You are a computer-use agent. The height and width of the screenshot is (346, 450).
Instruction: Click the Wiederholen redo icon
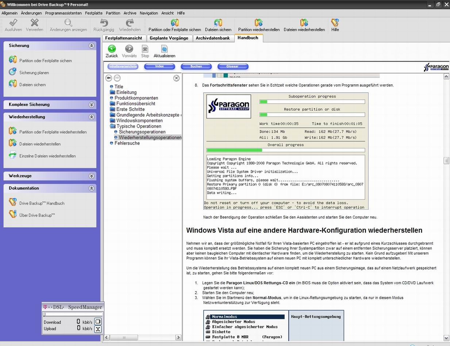point(130,23)
